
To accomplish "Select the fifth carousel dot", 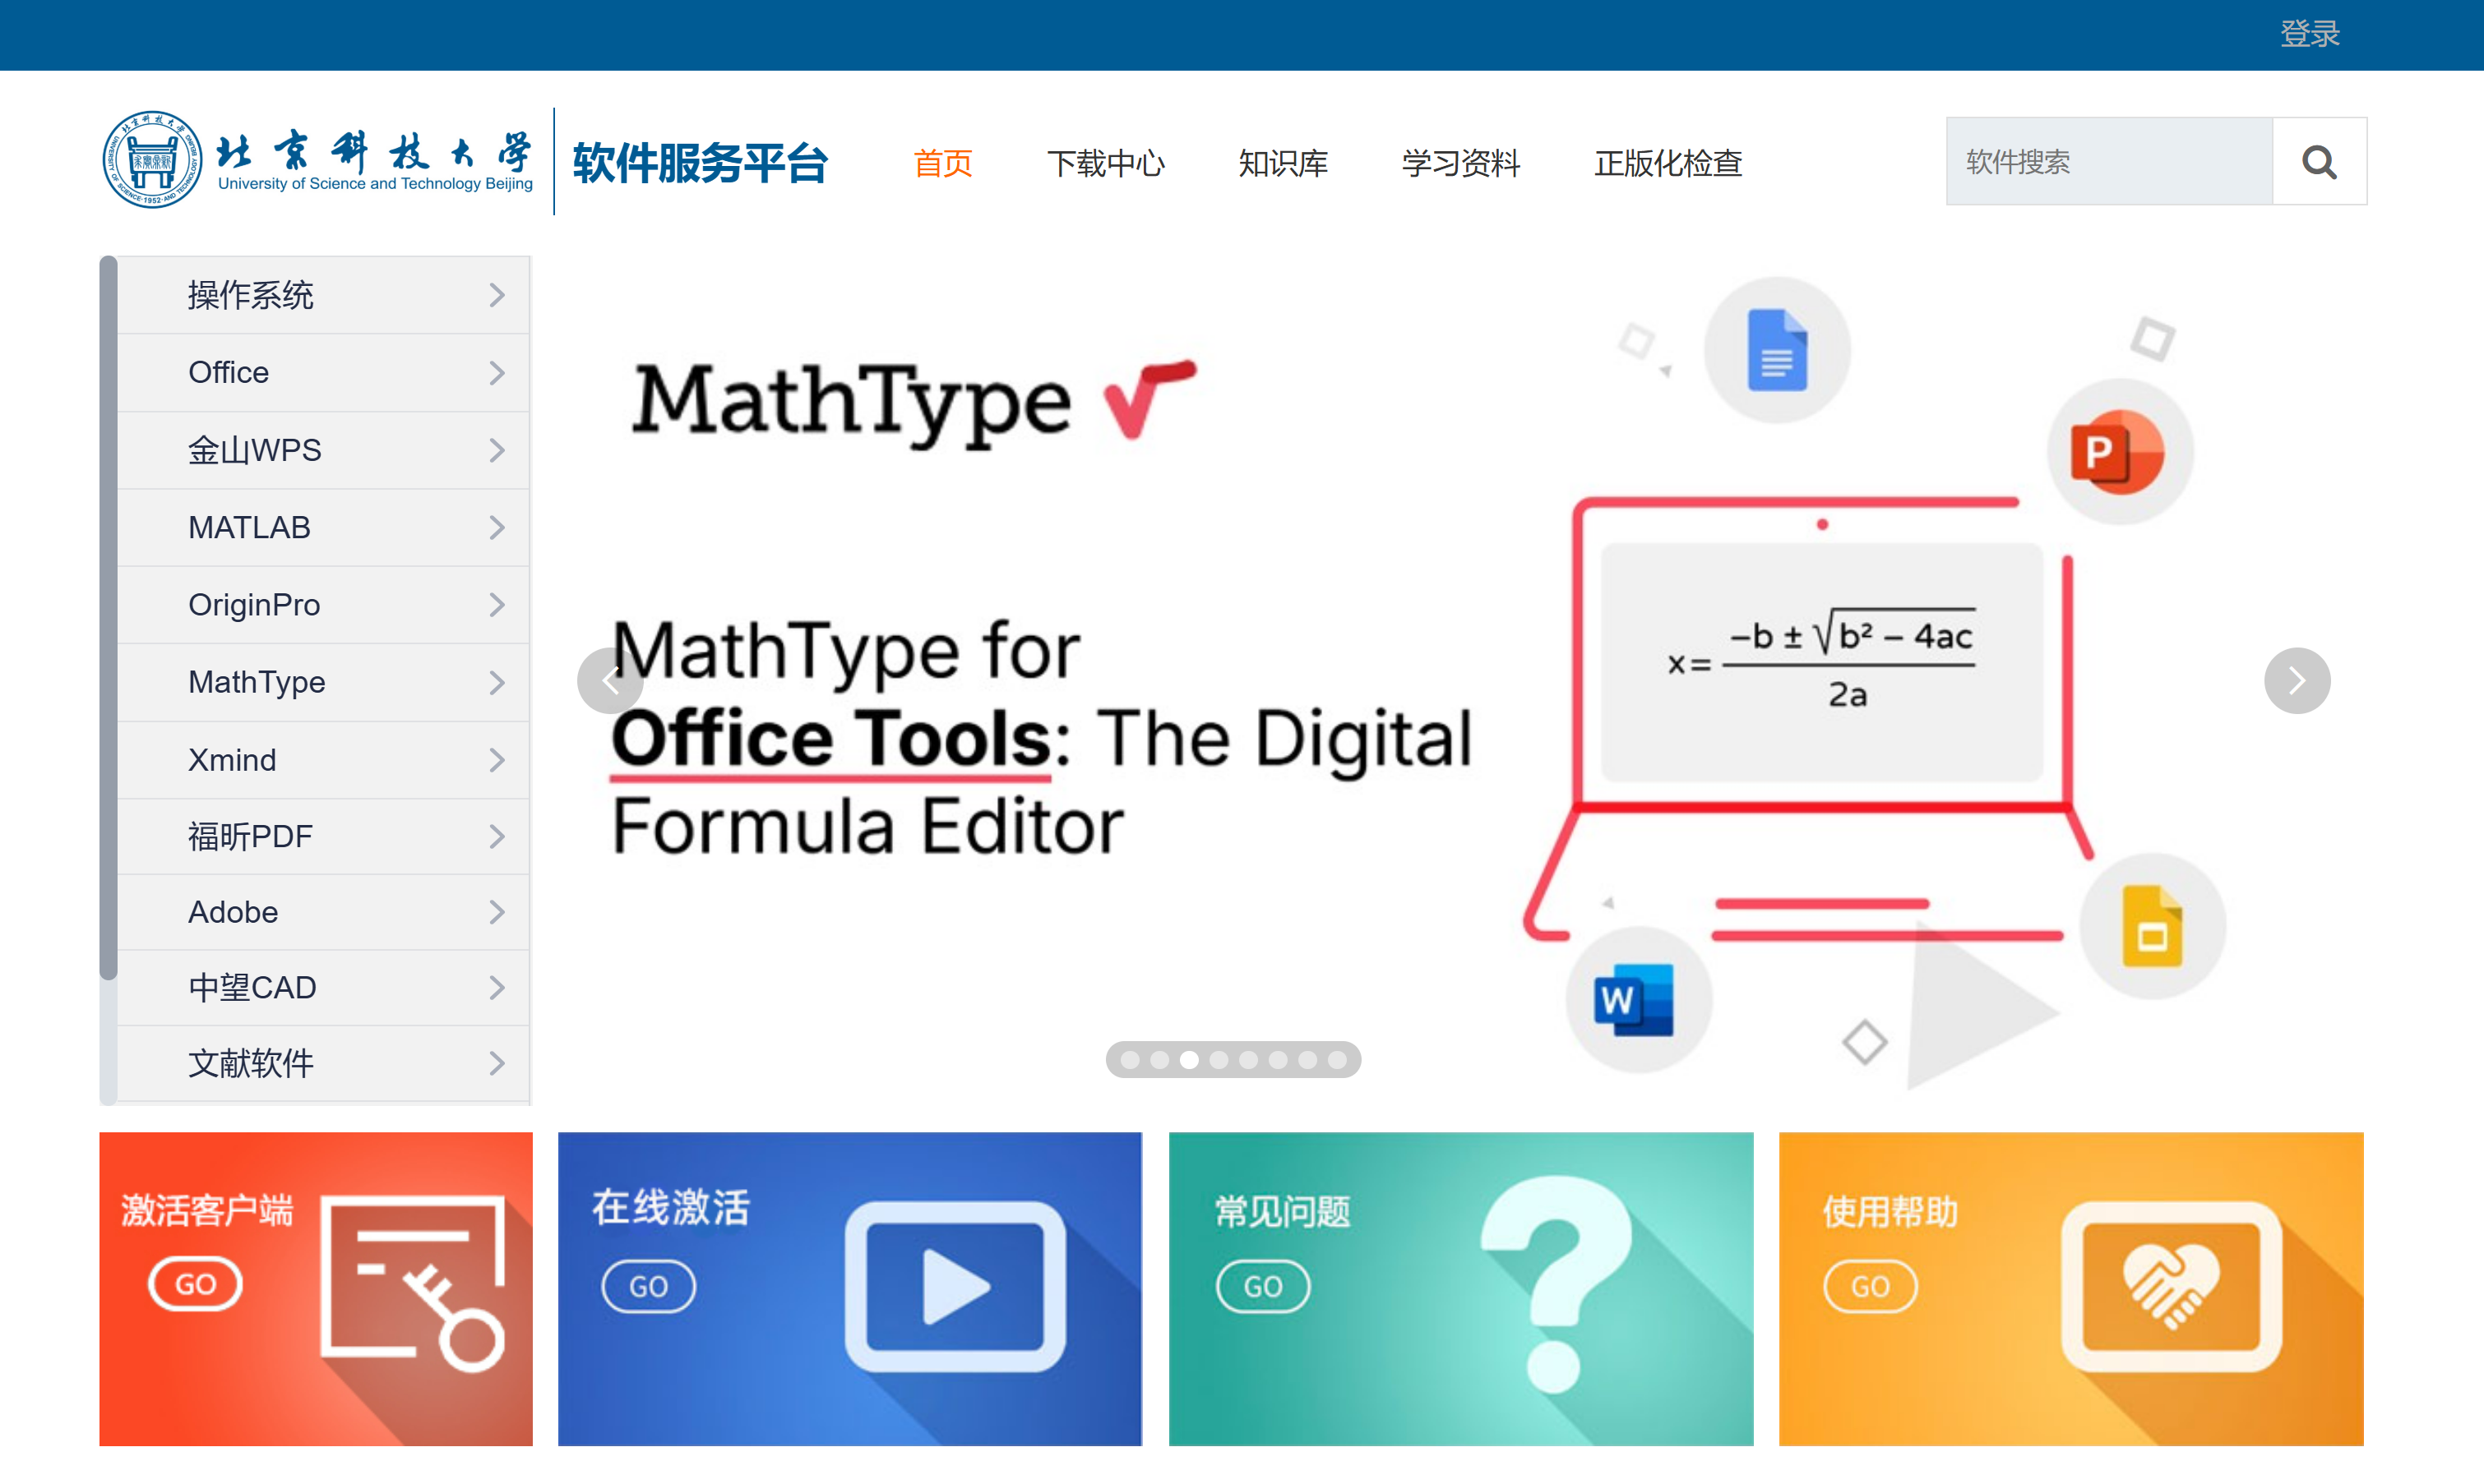I will pos(1248,1060).
